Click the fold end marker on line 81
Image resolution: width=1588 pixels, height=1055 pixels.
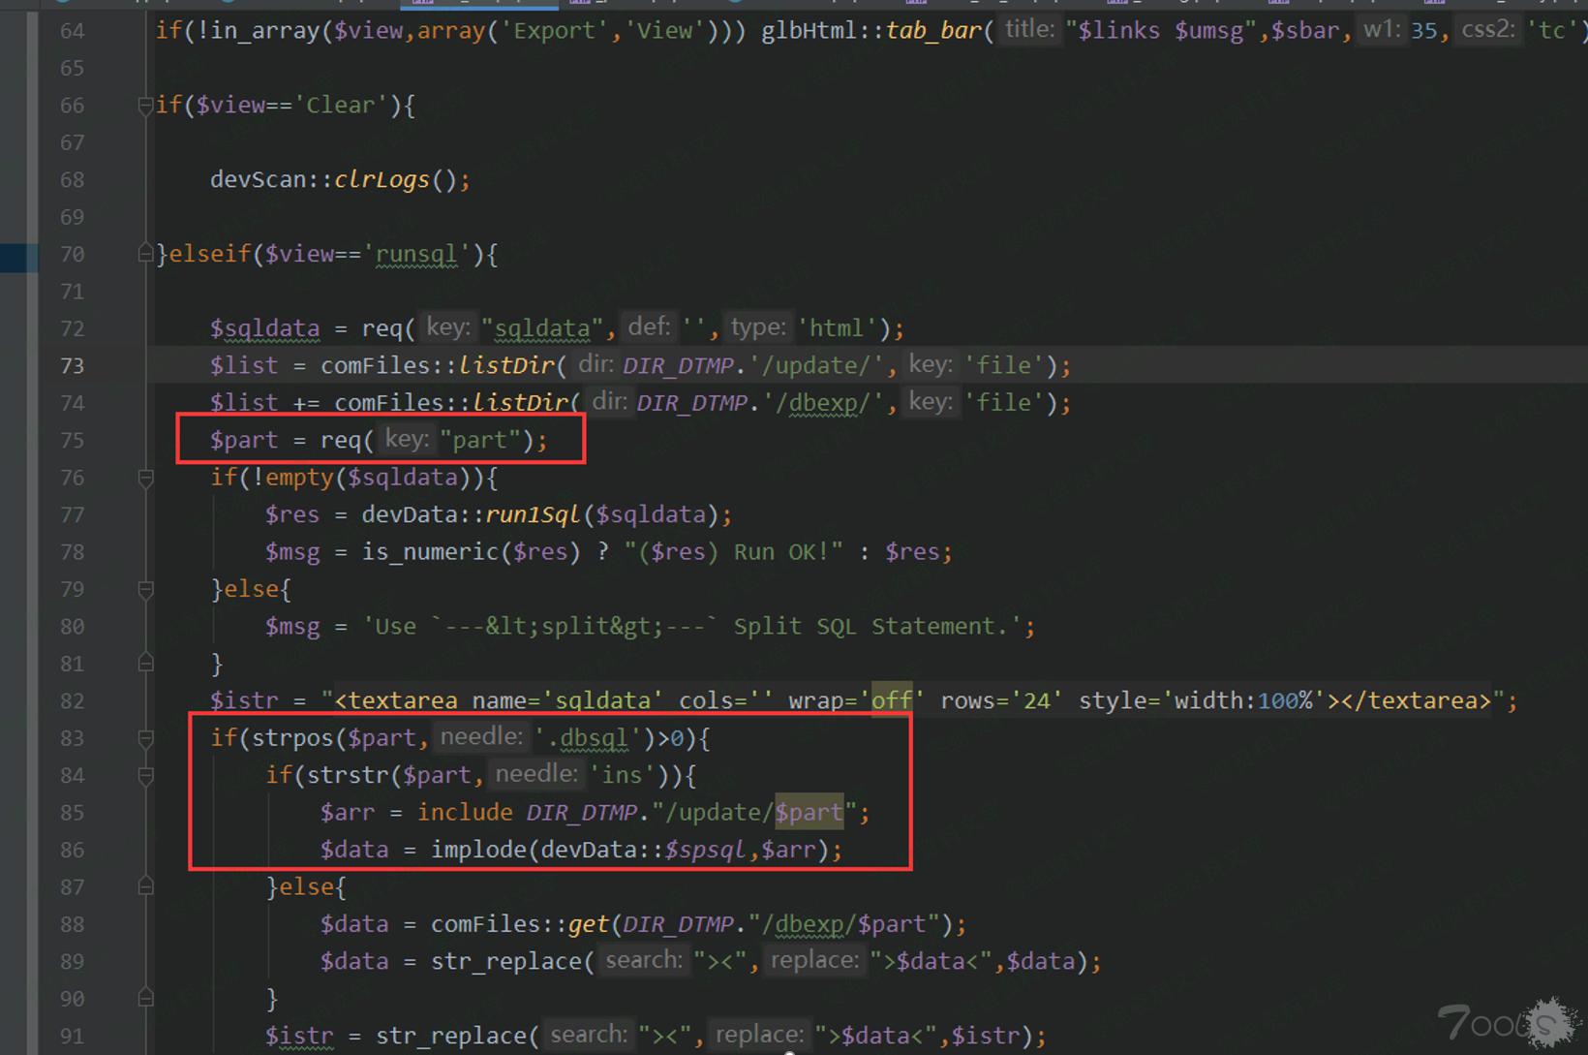[x=145, y=664]
